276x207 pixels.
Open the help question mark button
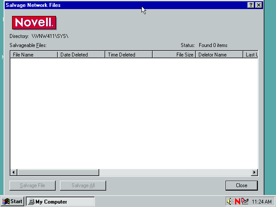click(251, 5)
